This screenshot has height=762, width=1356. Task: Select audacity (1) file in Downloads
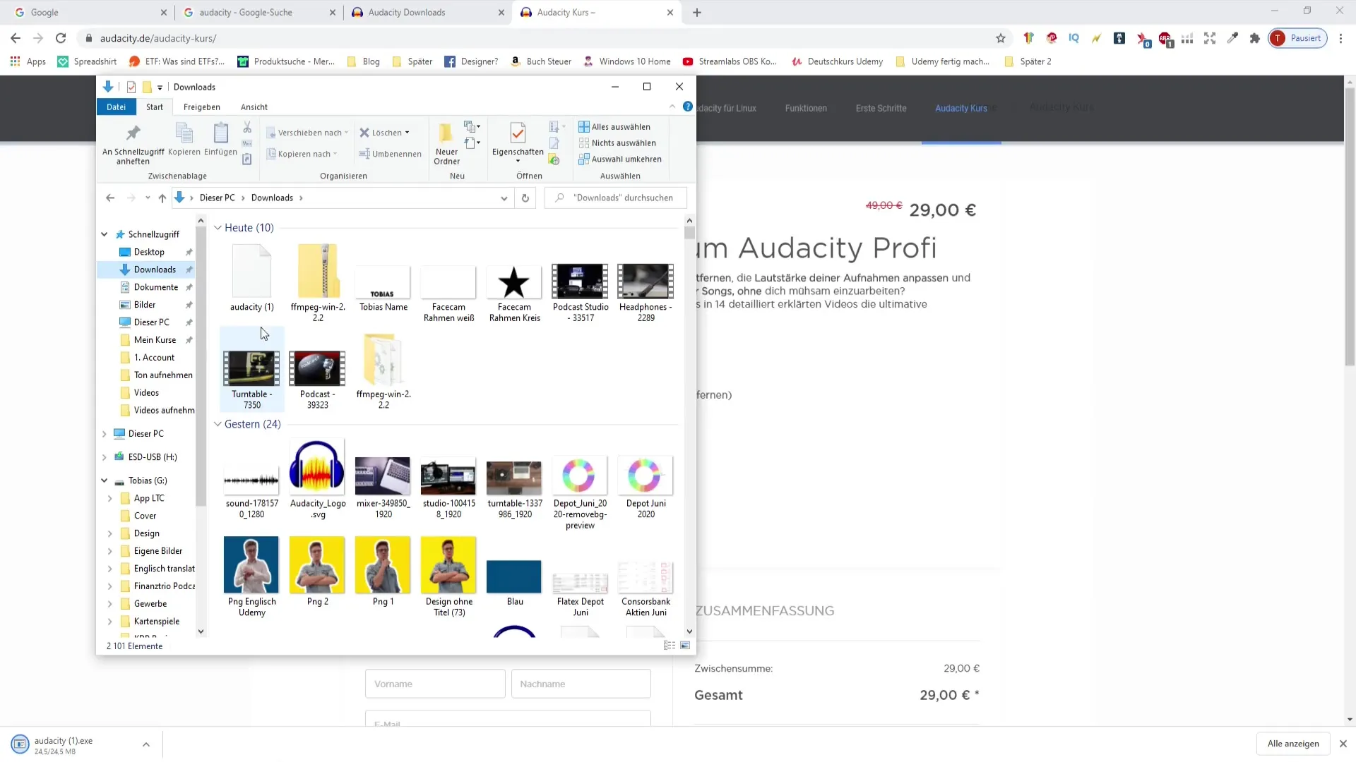(252, 278)
